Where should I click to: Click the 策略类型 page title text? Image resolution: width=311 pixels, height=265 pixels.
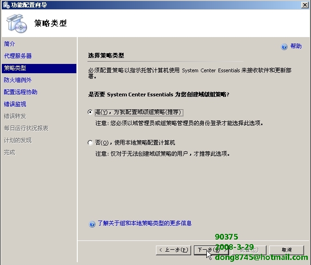pyautogui.click(x=50, y=23)
